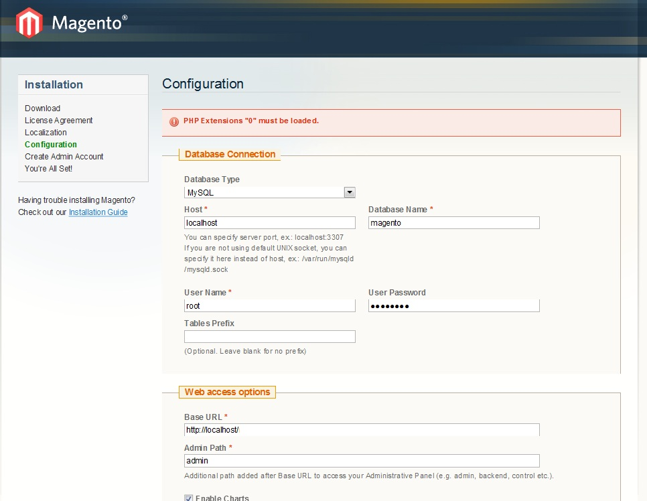Click the Having trouble installing Magento text
Viewport: 647px width, 501px height.
pos(76,200)
